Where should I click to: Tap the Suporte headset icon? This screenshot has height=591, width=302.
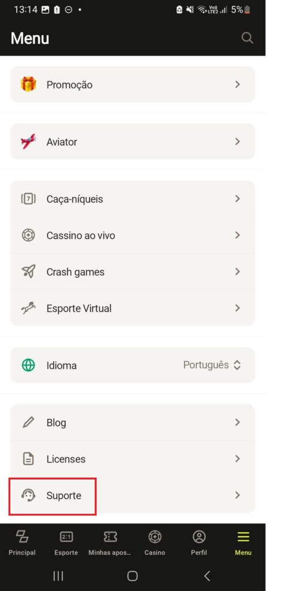[x=28, y=495]
